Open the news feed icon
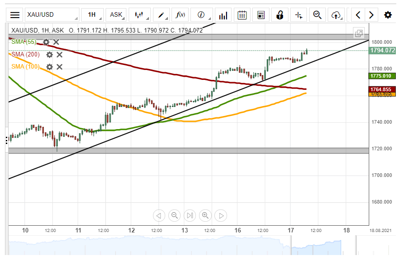399x260 pixels. [x=261, y=15]
